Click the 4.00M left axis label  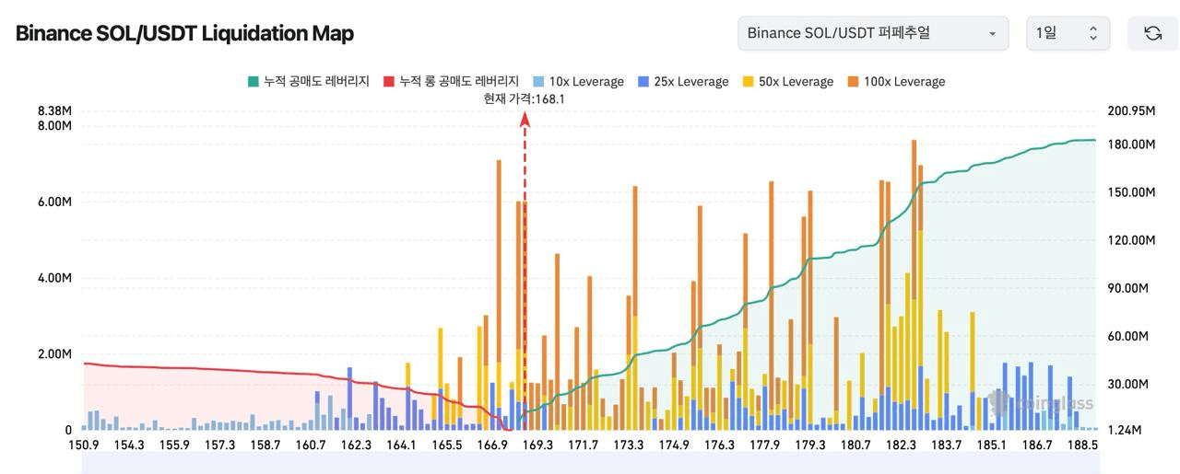pyautogui.click(x=54, y=278)
